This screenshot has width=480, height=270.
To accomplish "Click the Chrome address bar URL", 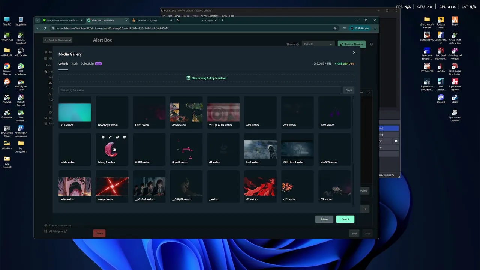I will tap(112, 28).
